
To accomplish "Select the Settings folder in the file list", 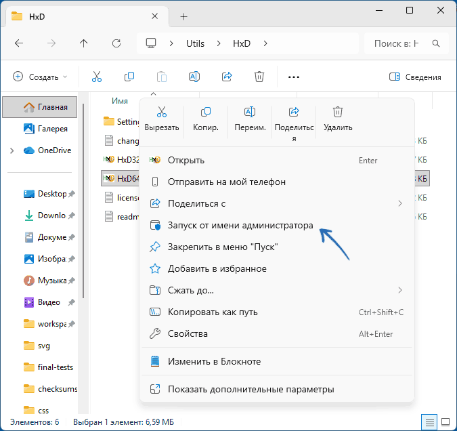I will [121, 121].
